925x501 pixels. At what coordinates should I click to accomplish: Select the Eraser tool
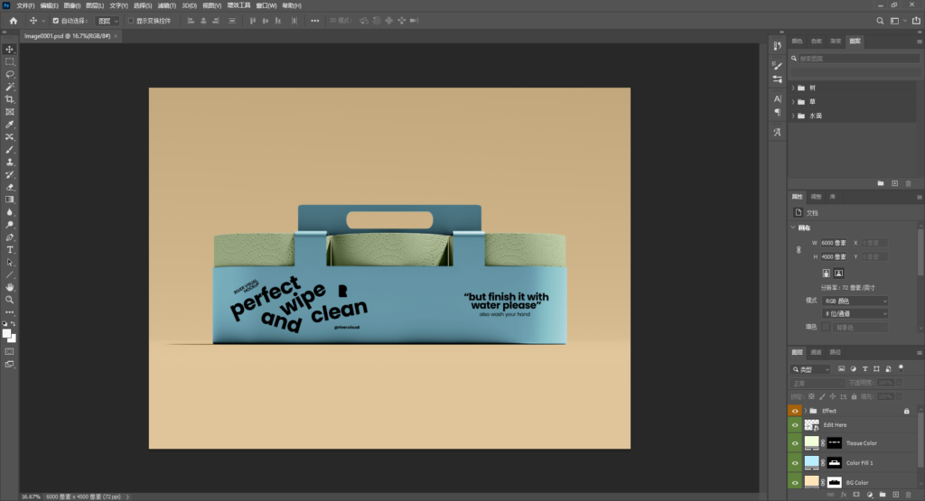[9, 187]
